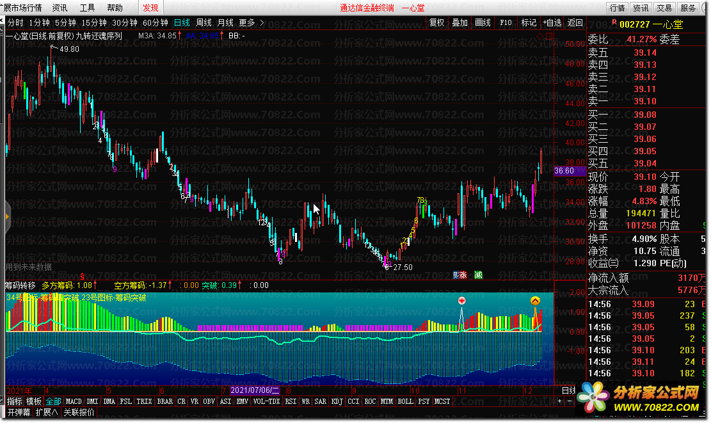Switch to the 资讯 top-right tab
This screenshot has width=711, height=423.
tap(641, 8)
